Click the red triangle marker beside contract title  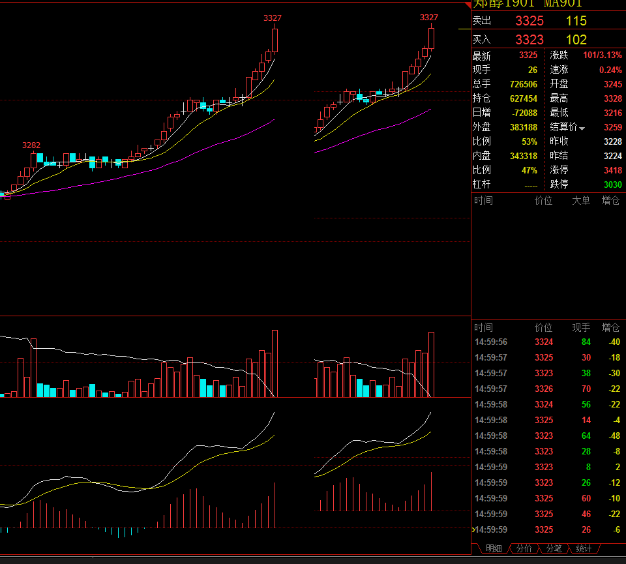click(468, 4)
